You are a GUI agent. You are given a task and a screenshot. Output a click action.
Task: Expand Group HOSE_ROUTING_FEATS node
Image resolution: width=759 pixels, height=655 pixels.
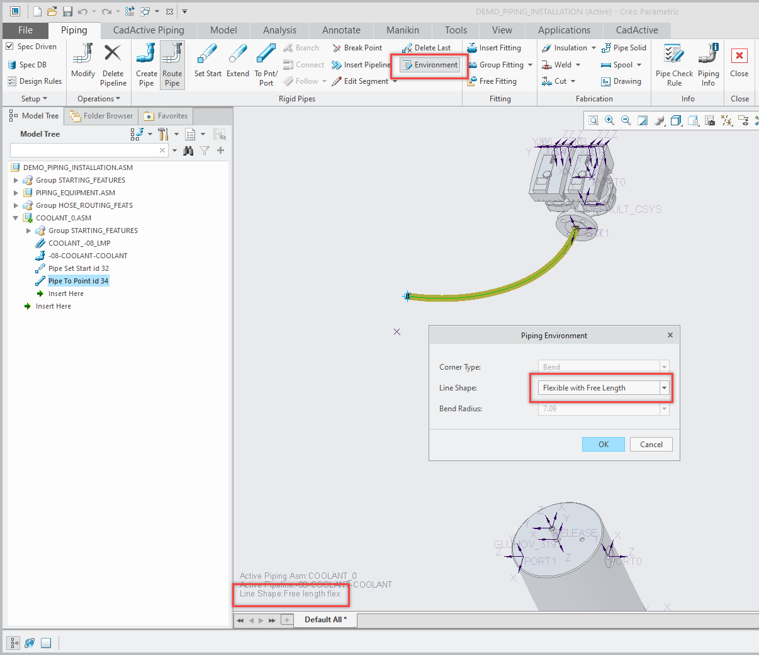coord(16,205)
